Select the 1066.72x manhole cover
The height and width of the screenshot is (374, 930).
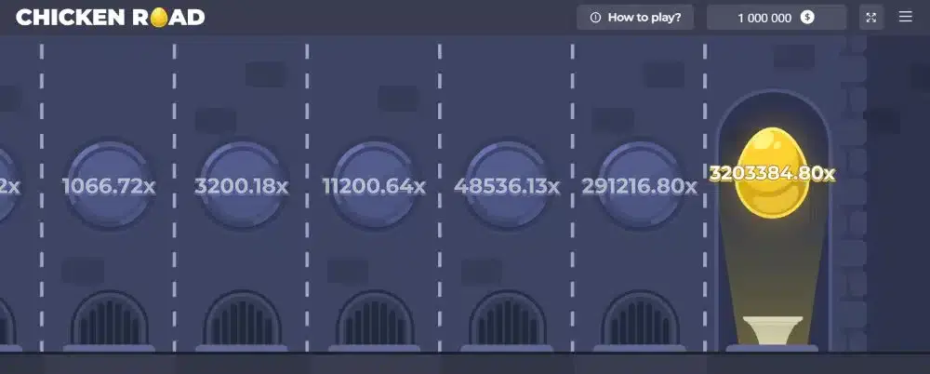(109, 185)
